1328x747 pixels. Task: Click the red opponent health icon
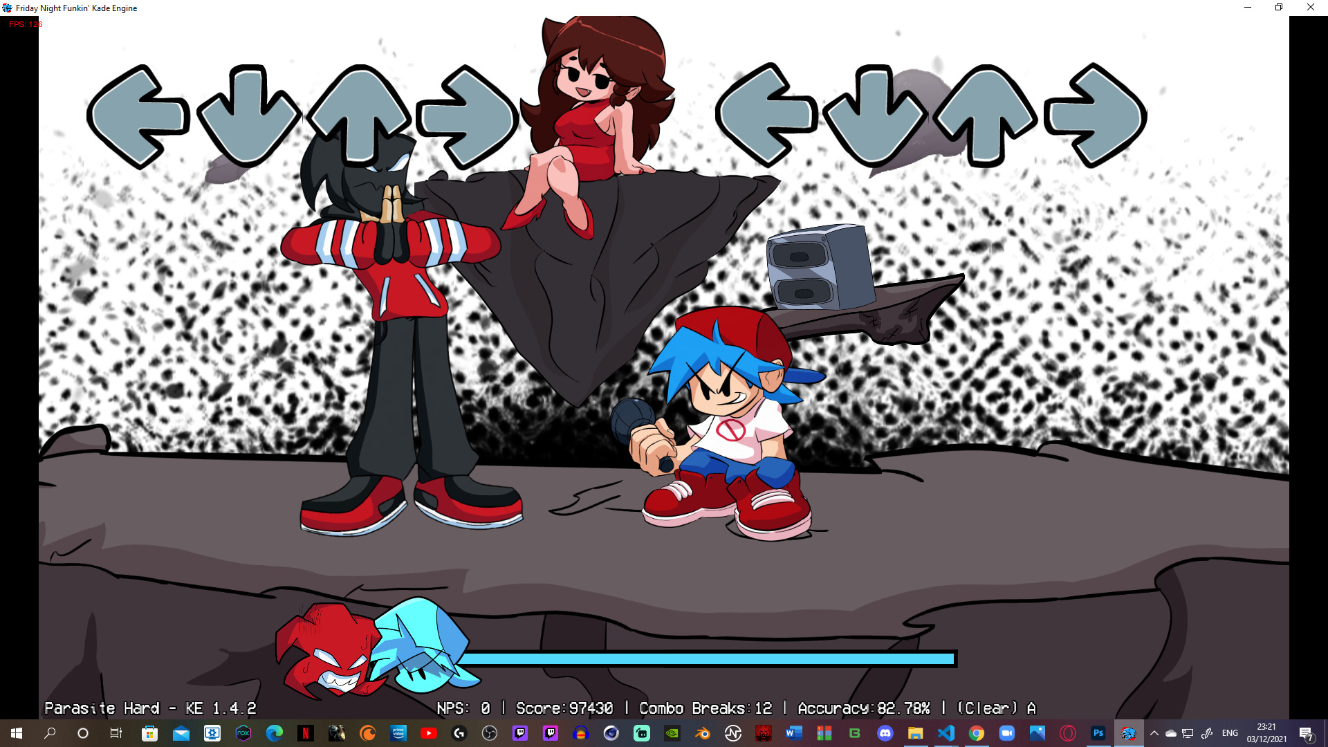point(331,650)
